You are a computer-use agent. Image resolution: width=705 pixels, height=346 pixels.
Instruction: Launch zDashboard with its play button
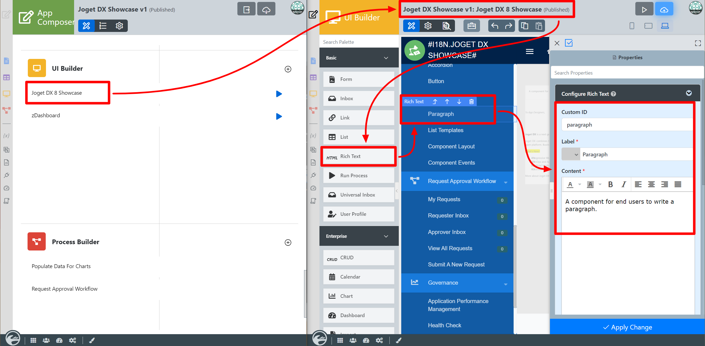point(279,116)
